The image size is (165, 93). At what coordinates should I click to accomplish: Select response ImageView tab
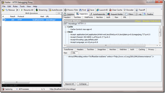coord(102,50)
